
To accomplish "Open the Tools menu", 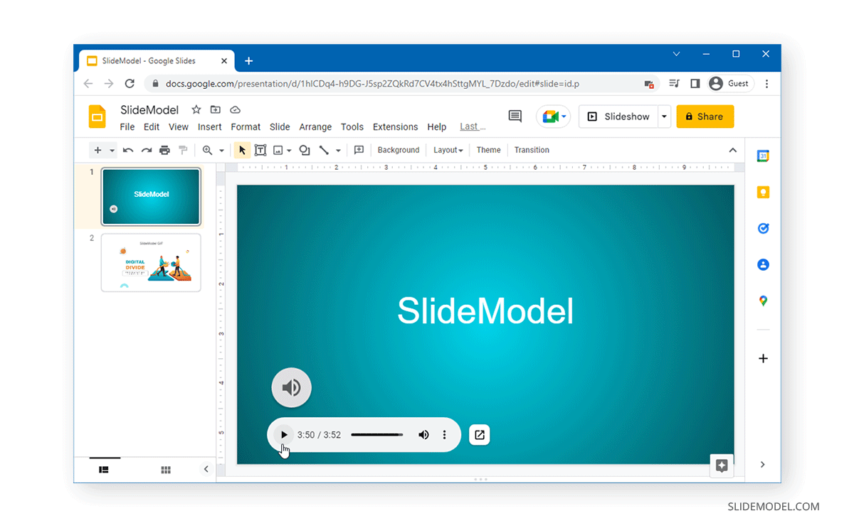I will 352,127.
